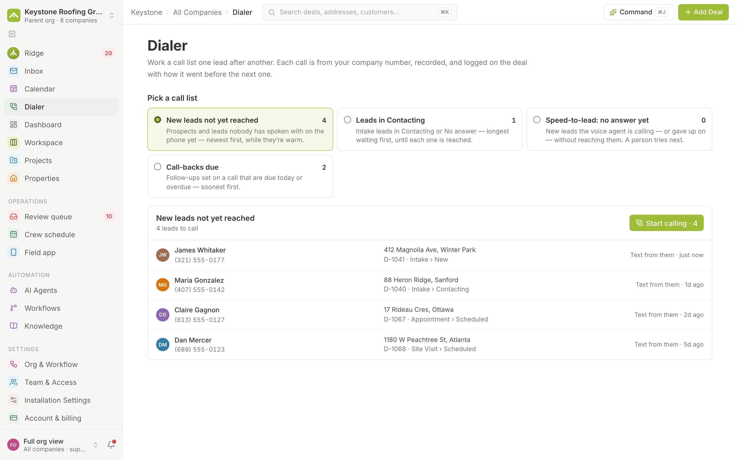Viewport: 737px width, 460px height.
Task: Open the Properties house icon
Action: [x=13, y=178]
